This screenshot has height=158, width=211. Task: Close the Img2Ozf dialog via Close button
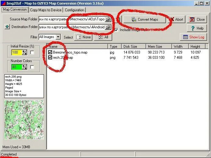197,19
